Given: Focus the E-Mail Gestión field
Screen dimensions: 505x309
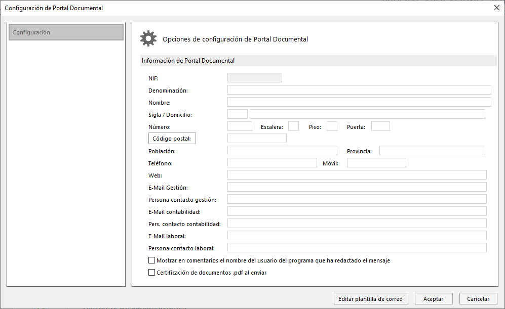Looking at the screenshot, I should [x=357, y=187].
